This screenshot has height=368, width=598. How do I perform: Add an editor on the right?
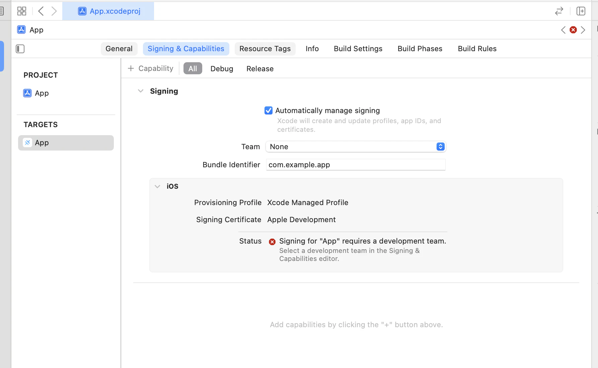tap(581, 11)
